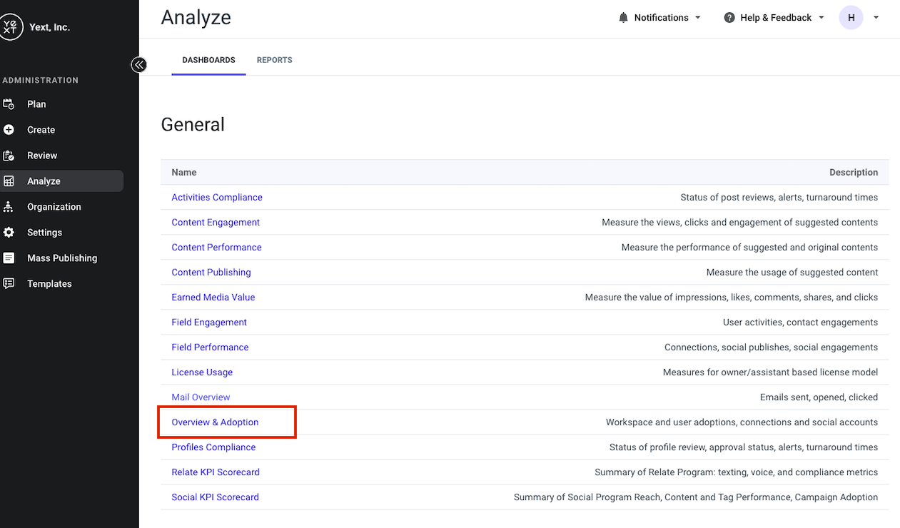Image resolution: width=900 pixels, height=528 pixels.
Task: Expand the Notifications dropdown arrow
Action: click(x=698, y=18)
